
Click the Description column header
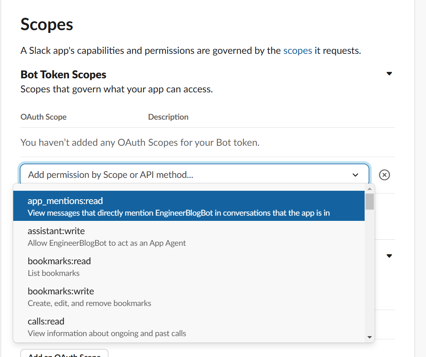(168, 117)
